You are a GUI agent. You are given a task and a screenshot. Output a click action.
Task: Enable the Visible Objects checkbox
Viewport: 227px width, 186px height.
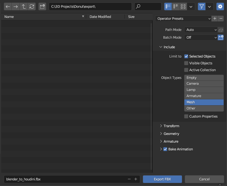click(186, 63)
